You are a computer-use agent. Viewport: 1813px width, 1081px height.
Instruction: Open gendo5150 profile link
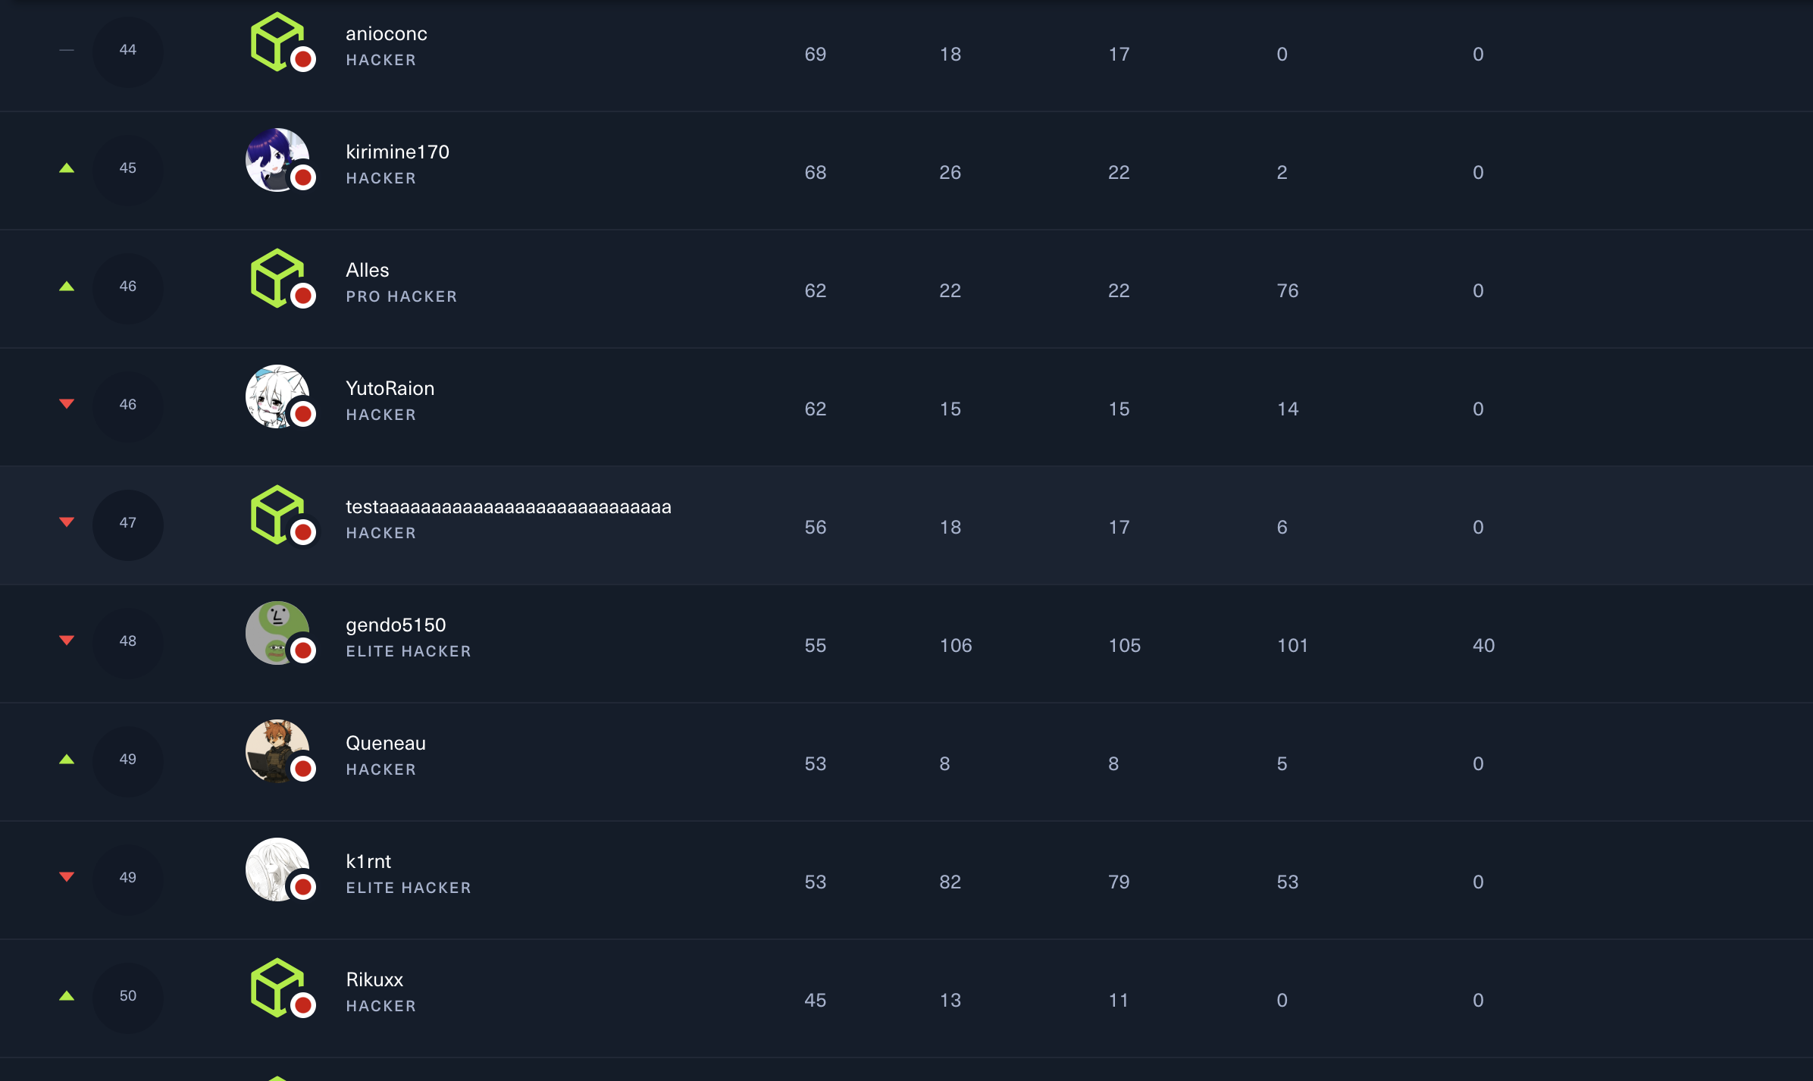(396, 625)
